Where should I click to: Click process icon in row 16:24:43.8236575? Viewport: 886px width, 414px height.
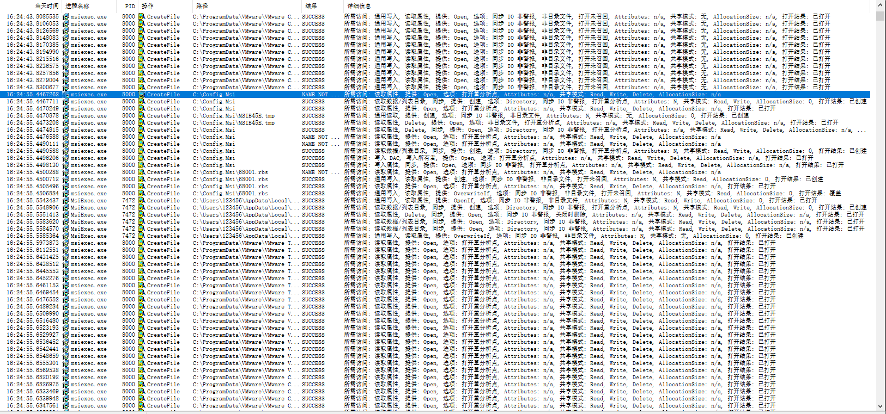pos(66,66)
